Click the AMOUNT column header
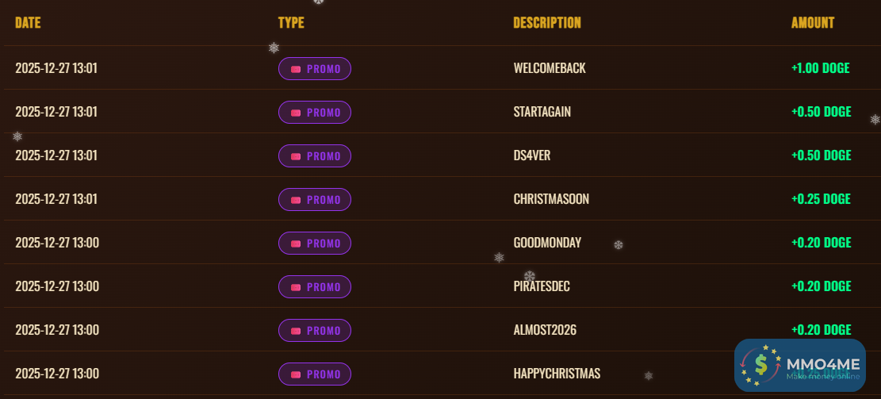This screenshot has width=881, height=399. point(813,23)
